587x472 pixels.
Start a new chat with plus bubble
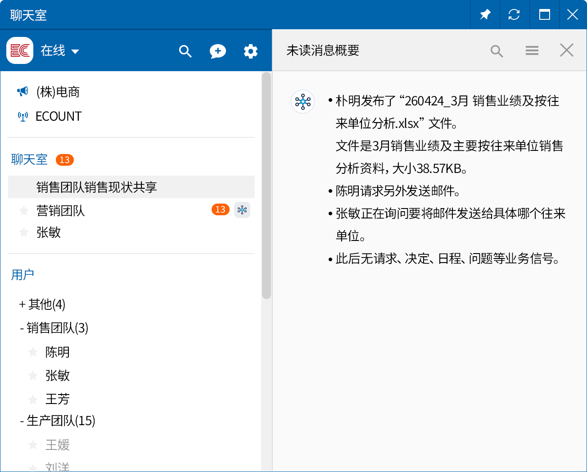pos(218,51)
